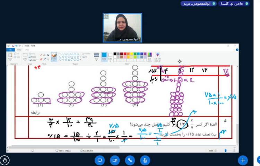Select the Text tool

click(x=48, y=55)
